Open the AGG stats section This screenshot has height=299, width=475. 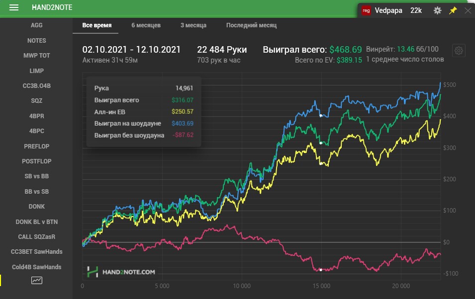37,25
